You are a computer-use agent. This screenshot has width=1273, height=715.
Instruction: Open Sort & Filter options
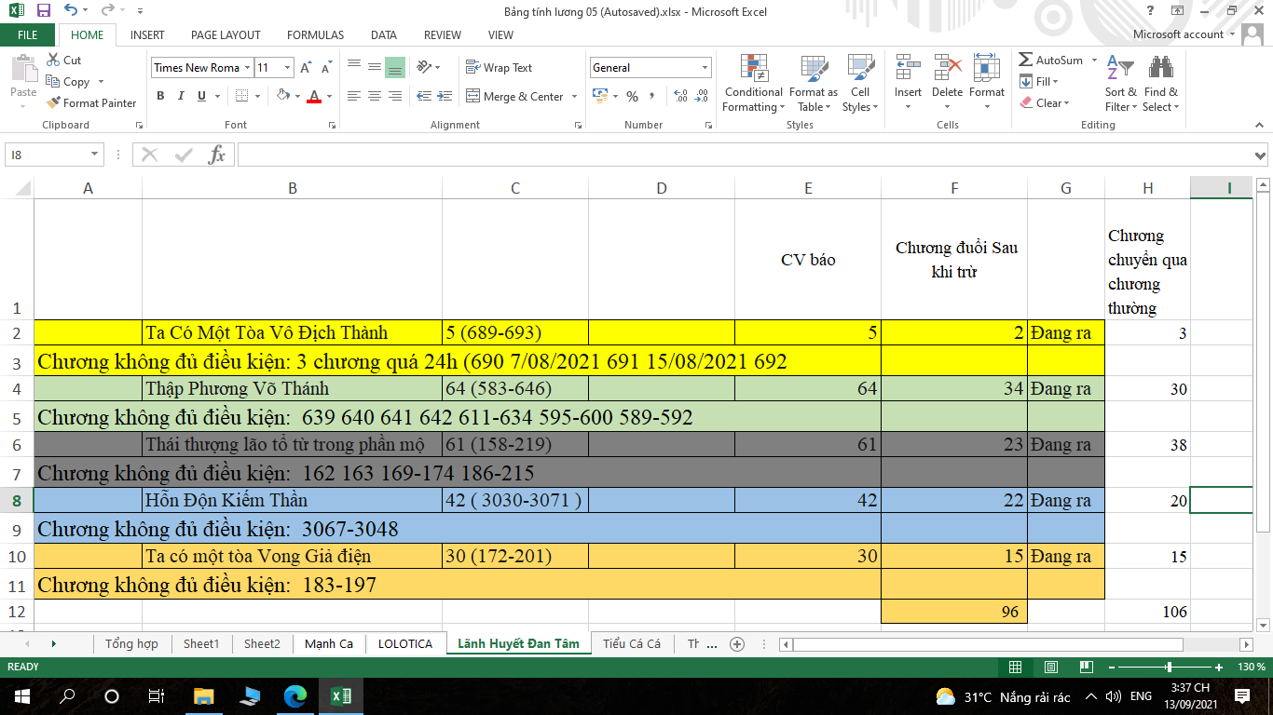(1120, 84)
